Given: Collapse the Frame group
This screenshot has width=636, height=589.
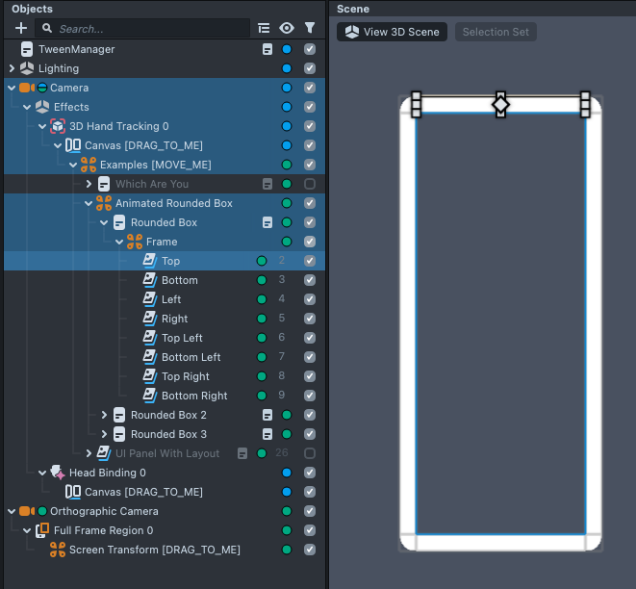Looking at the screenshot, I should tap(120, 242).
